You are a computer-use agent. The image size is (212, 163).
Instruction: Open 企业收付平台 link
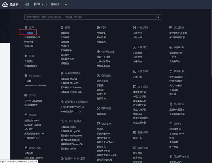176,53
